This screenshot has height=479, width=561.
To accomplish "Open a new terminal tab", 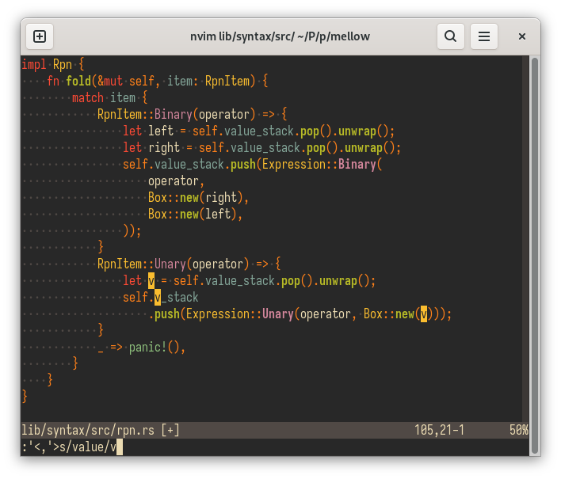I will (x=40, y=36).
